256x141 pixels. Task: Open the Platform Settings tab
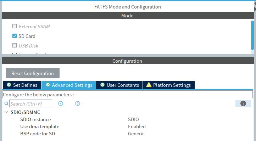coord(169,85)
